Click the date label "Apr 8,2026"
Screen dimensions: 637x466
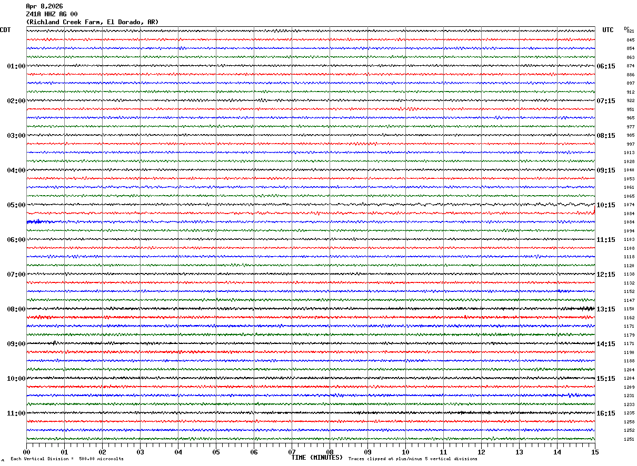coord(44,6)
